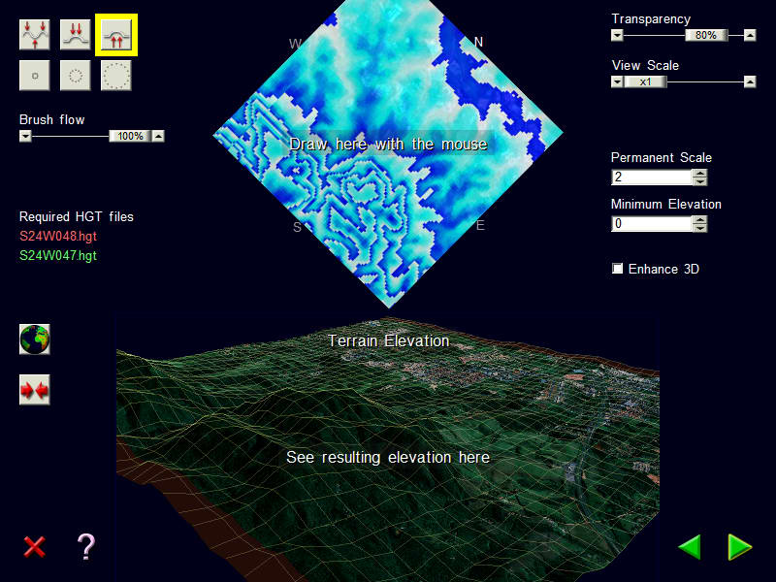Viewport: 776px width, 582px height.
Task: Click the globe icon button
Action: pyautogui.click(x=35, y=339)
